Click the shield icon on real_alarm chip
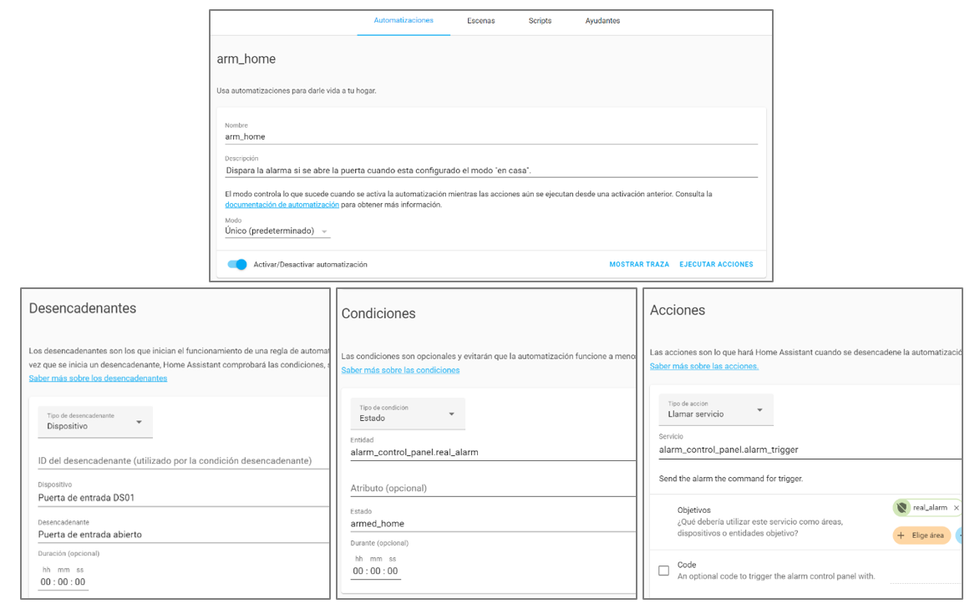The image size is (980, 614). (x=901, y=508)
